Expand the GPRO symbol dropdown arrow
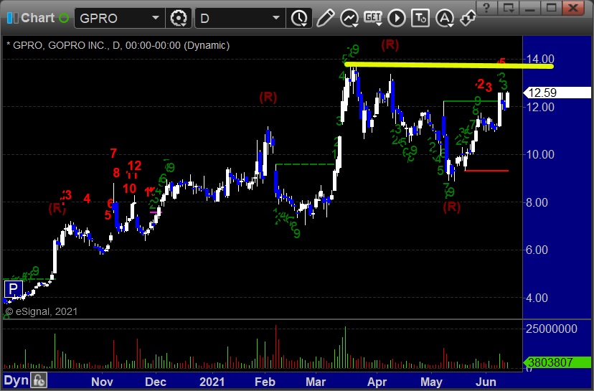594x391 pixels. 156,17
